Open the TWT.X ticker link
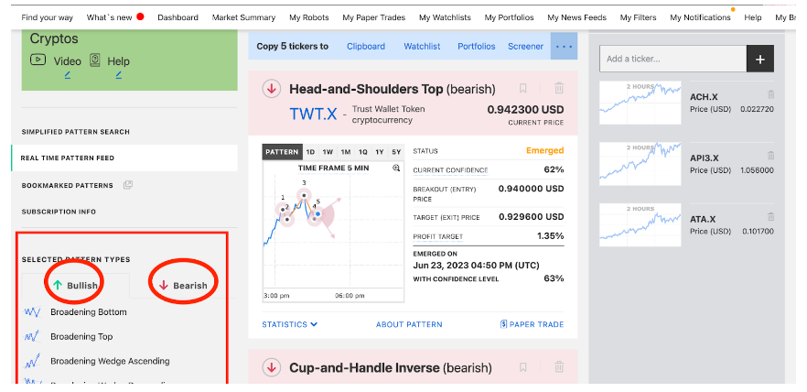Screen dimensions: 807x392 [313, 114]
